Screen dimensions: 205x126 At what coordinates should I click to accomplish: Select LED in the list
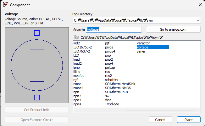click(76, 55)
